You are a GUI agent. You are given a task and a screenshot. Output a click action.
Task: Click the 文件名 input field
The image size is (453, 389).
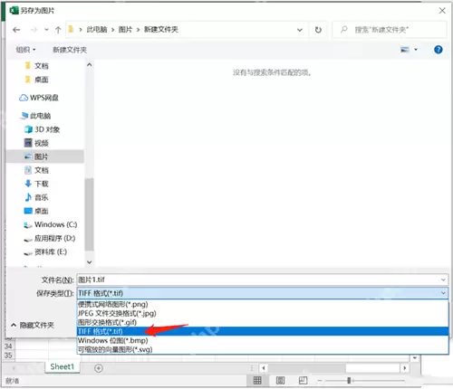point(262,280)
